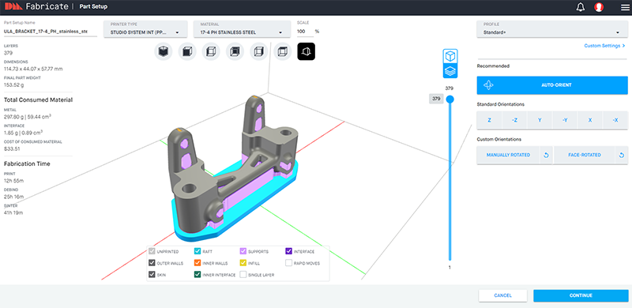
Task: Open the user profile avatar
Action: (x=599, y=7)
